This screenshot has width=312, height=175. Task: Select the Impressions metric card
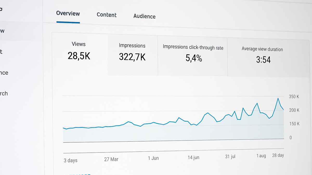click(x=132, y=53)
